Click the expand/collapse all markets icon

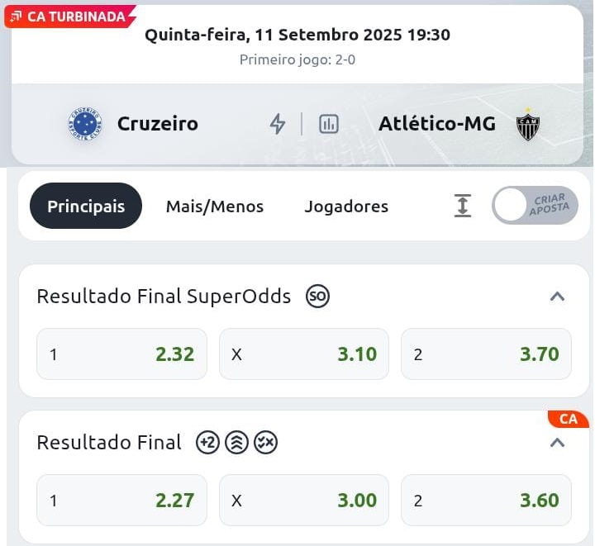463,206
